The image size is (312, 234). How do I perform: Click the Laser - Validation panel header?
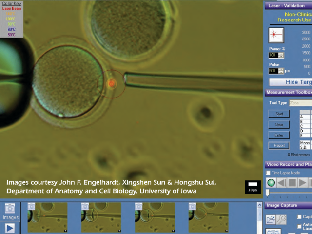[x=288, y=6]
